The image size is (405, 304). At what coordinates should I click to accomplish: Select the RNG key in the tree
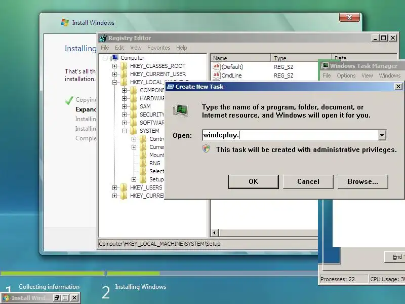[155, 163]
